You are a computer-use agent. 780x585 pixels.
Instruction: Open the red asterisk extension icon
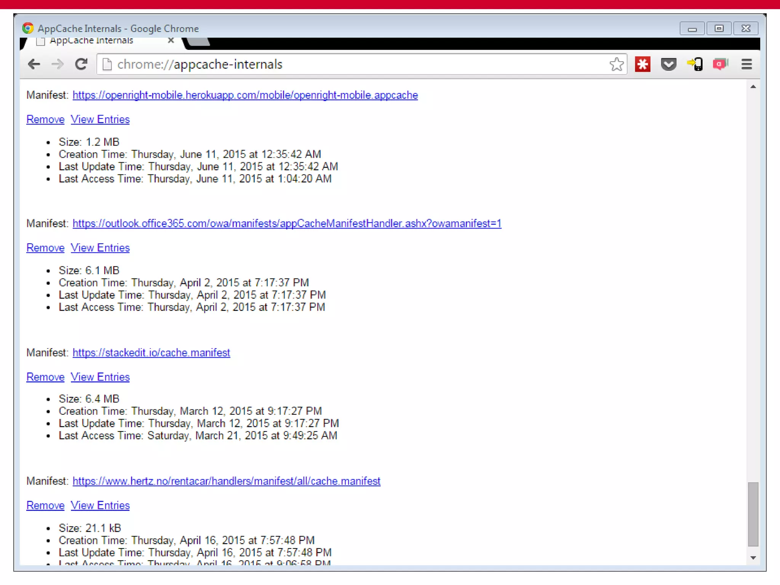pyautogui.click(x=643, y=64)
